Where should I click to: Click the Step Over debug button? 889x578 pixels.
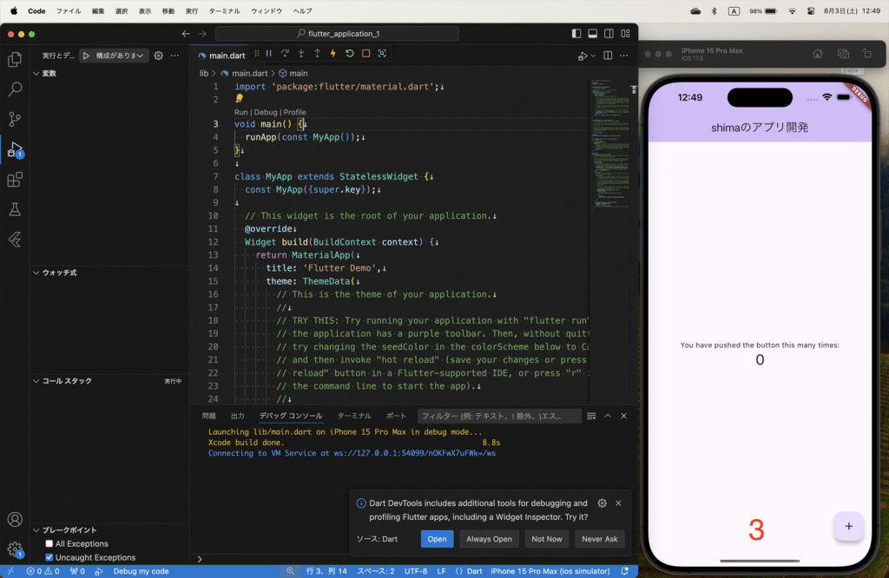click(x=285, y=54)
